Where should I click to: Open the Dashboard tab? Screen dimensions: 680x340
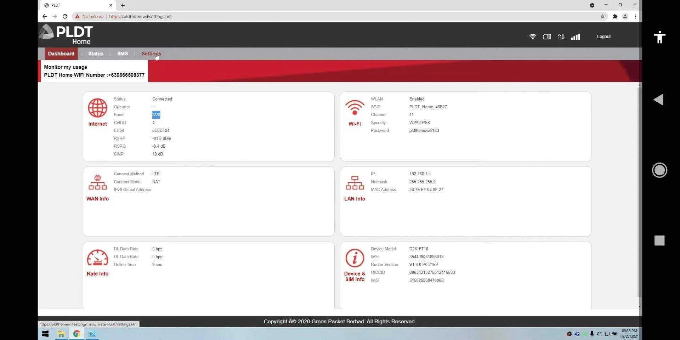61,54
